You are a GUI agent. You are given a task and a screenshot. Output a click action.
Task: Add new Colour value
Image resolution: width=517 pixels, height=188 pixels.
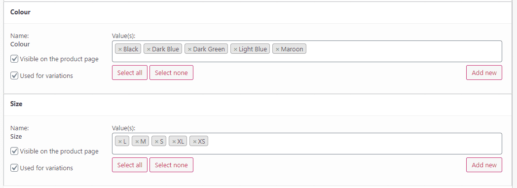coord(484,73)
